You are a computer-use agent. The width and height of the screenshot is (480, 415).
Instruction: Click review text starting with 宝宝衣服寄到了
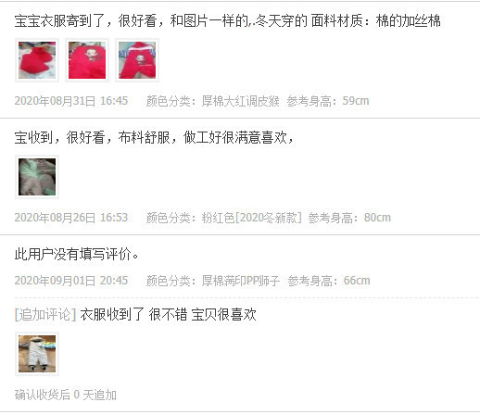(x=227, y=21)
